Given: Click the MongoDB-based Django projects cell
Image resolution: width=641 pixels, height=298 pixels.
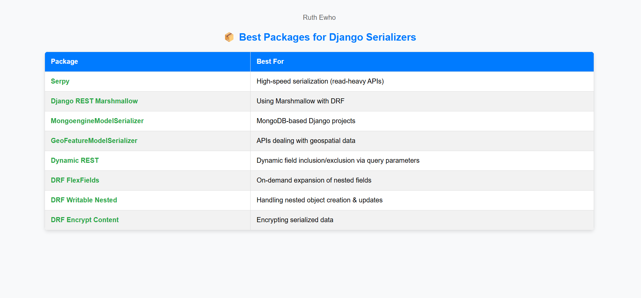Looking at the screenshot, I should pyautogui.click(x=422, y=121).
